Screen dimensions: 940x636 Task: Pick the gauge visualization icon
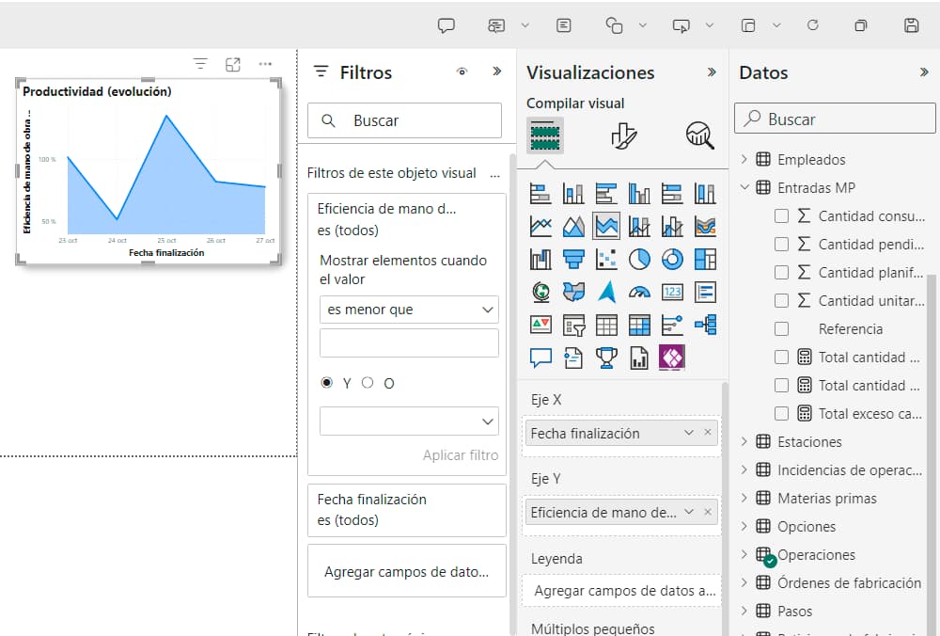[639, 292]
